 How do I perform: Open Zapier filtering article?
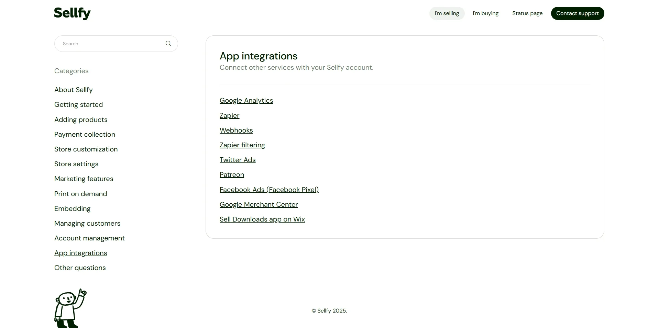point(242,145)
